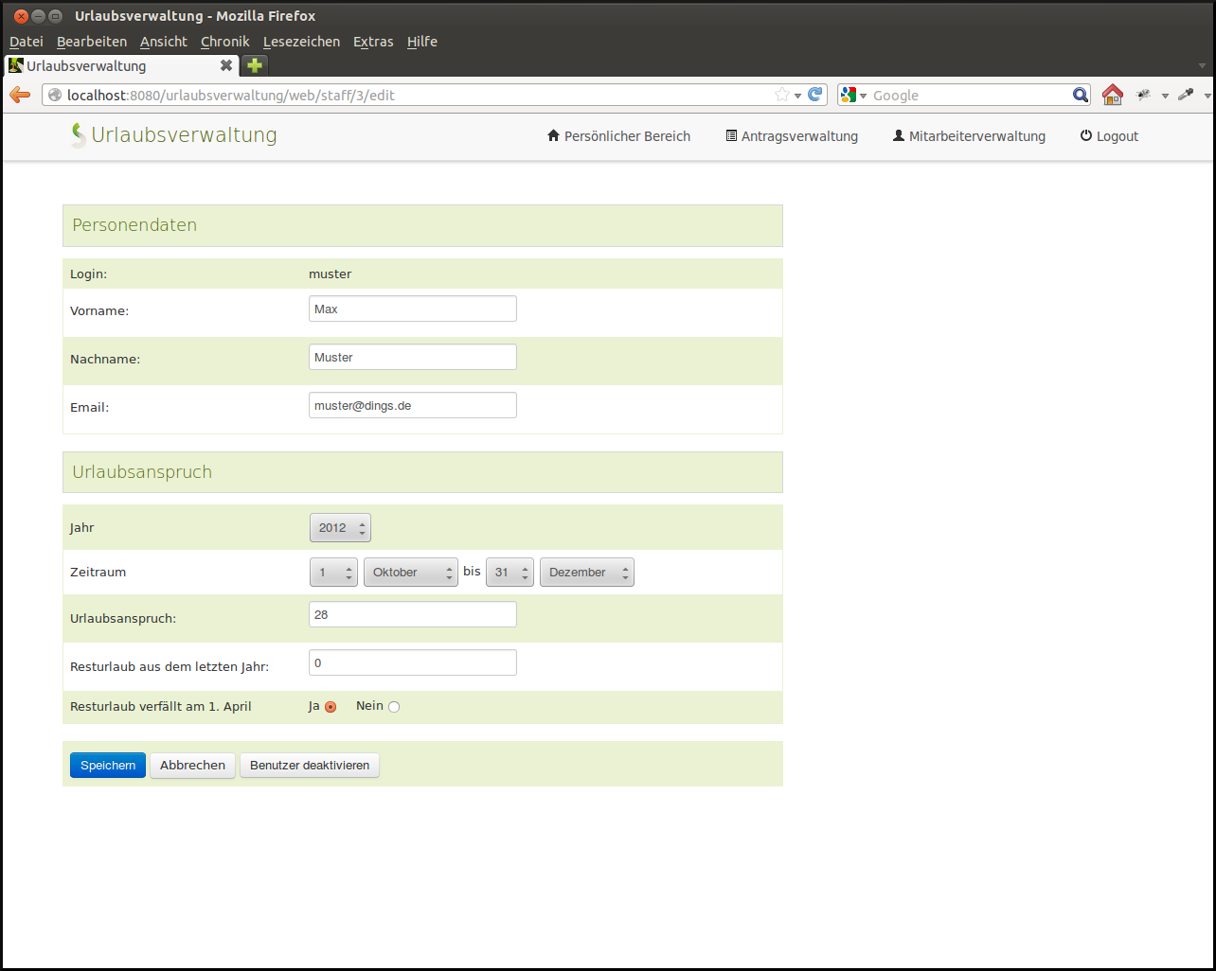
Task: Open the URL history dropdown arrow
Action: point(798,96)
